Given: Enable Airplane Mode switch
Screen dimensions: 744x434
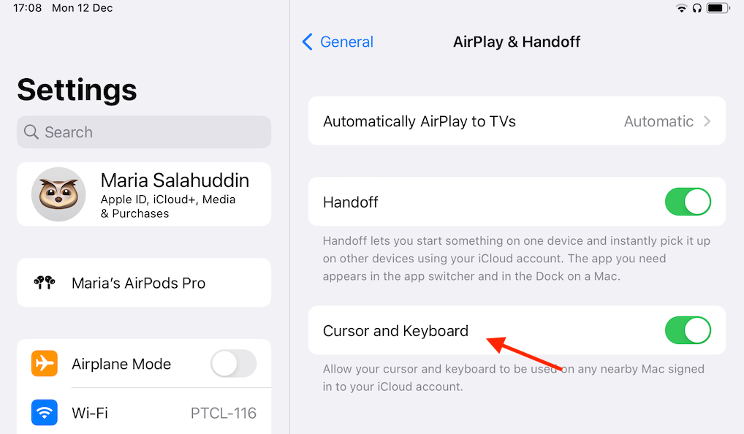Looking at the screenshot, I should pos(233,363).
